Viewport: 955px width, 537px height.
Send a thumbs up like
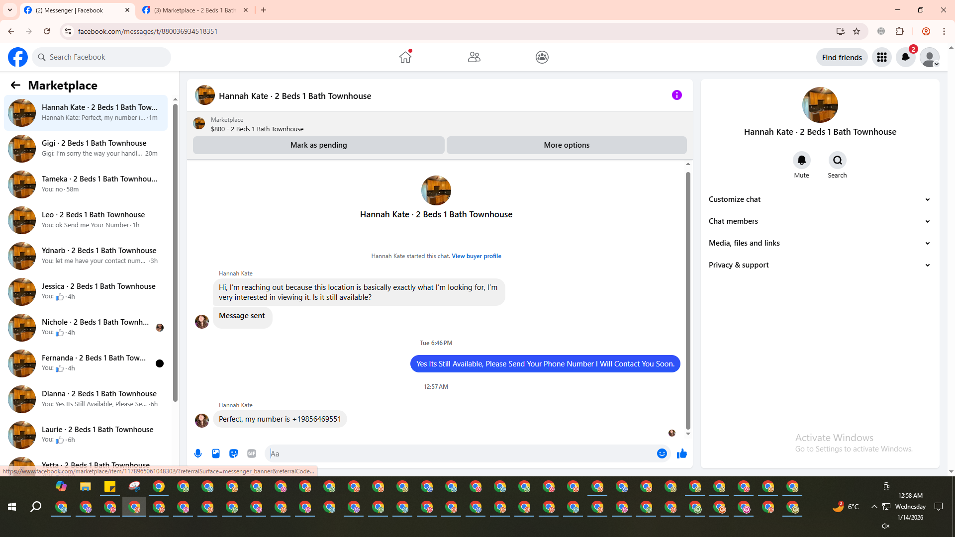[682, 453]
